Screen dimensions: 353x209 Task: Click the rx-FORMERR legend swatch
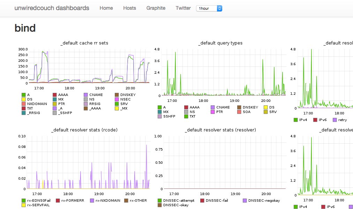[58, 200]
